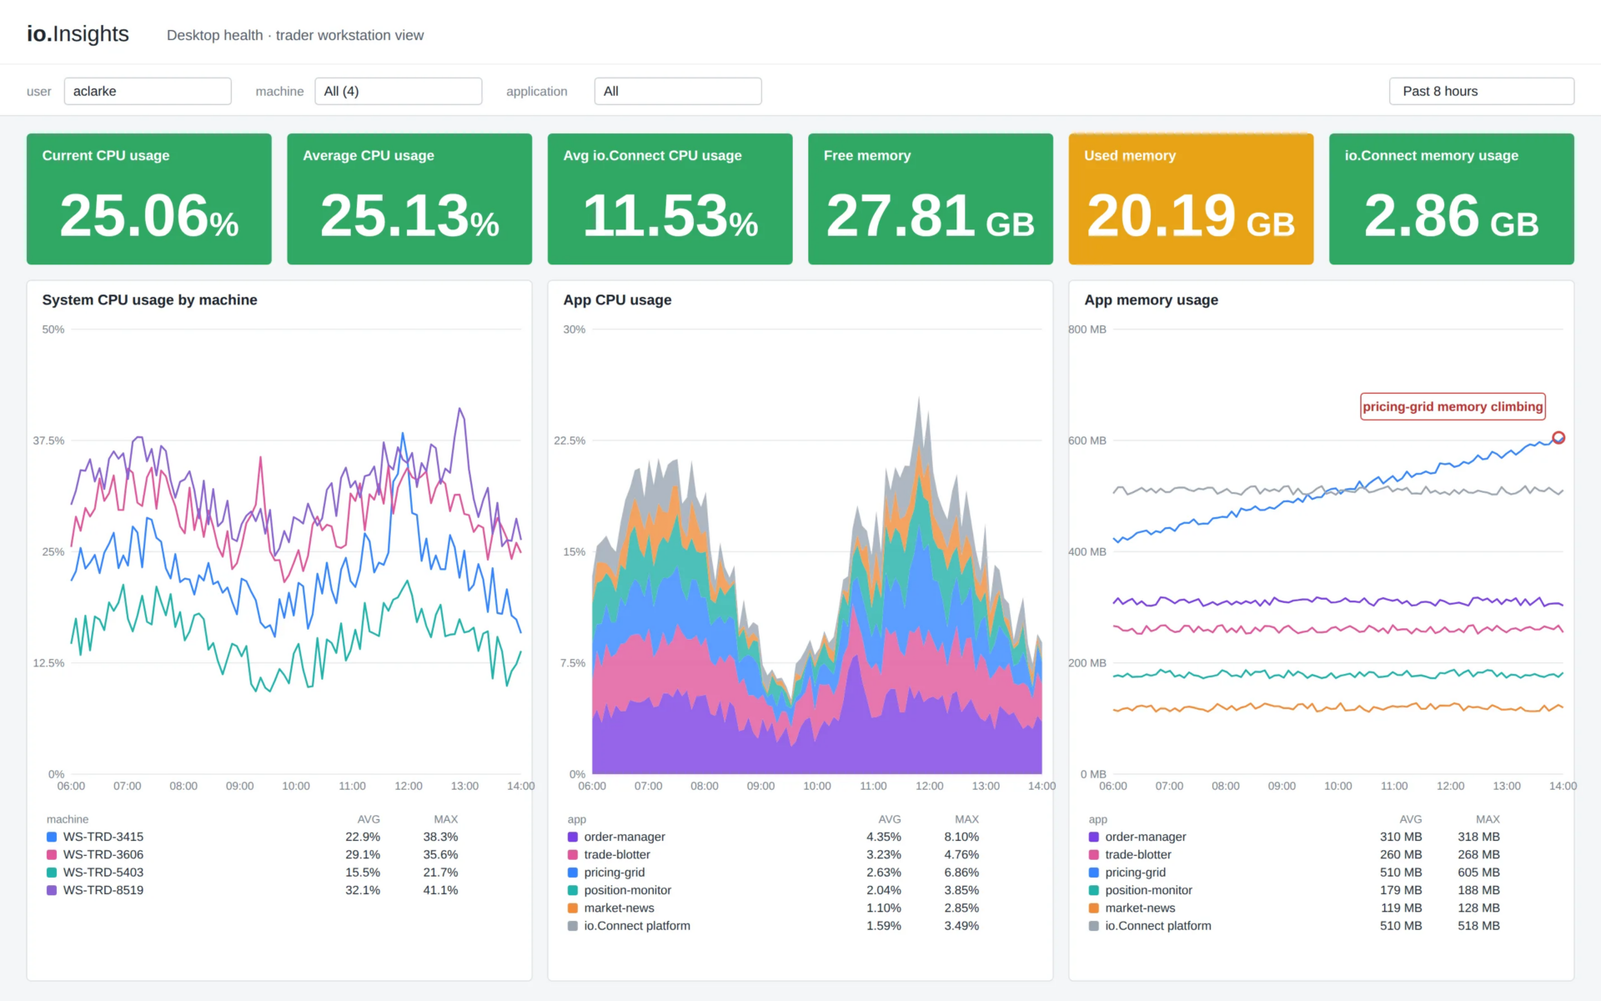Sort App CPU usage legend by AVG

(890, 819)
